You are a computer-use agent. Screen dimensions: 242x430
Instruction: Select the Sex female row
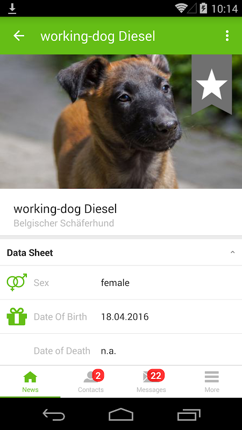pyautogui.click(x=121, y=283)
